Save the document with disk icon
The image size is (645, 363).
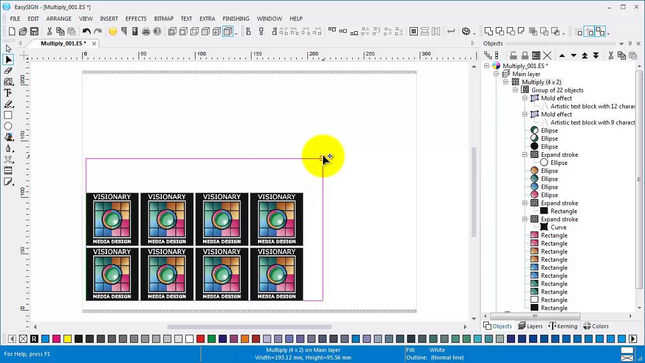[34, 31]
